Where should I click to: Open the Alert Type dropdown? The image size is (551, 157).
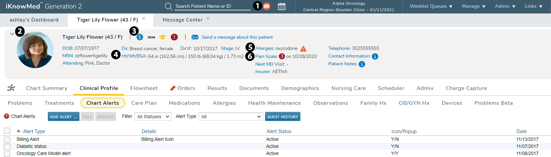point(230,117)
